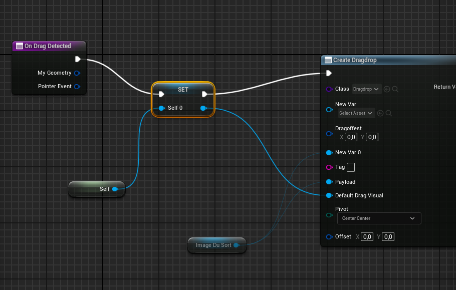Click the SET node exec output pin

coord(204,94)
